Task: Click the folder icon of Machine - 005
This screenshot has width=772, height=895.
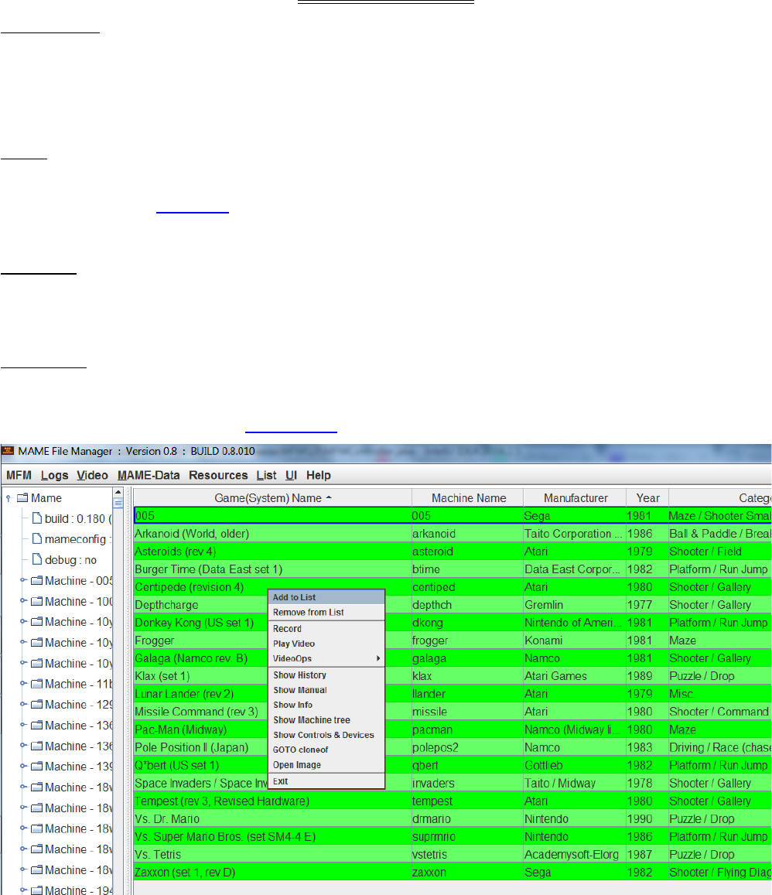Action: click(x=37, y=580)
